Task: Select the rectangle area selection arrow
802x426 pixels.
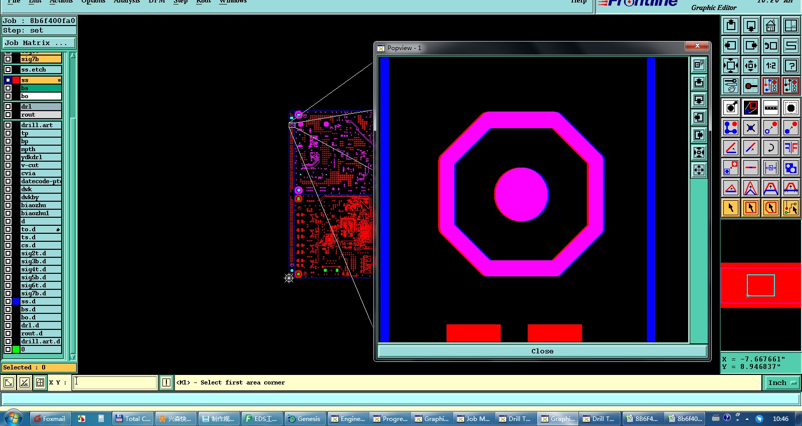Action: point(750,207)
